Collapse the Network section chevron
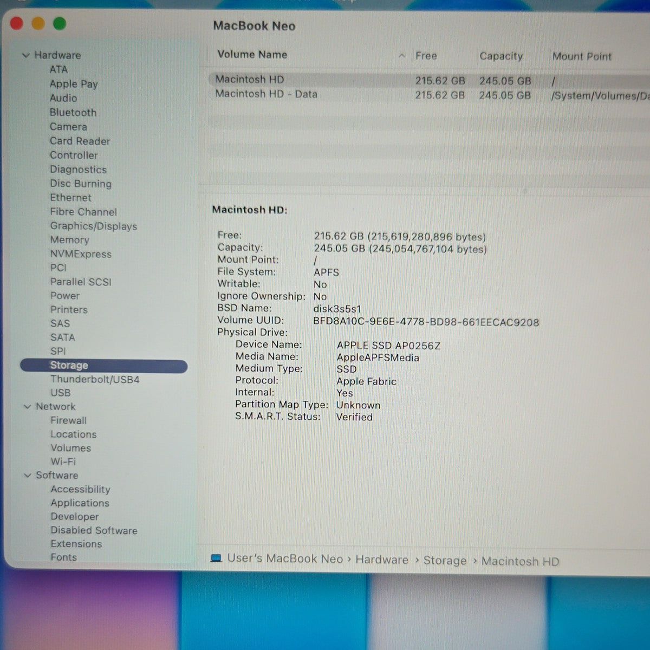650x650 pixels. 27,407
